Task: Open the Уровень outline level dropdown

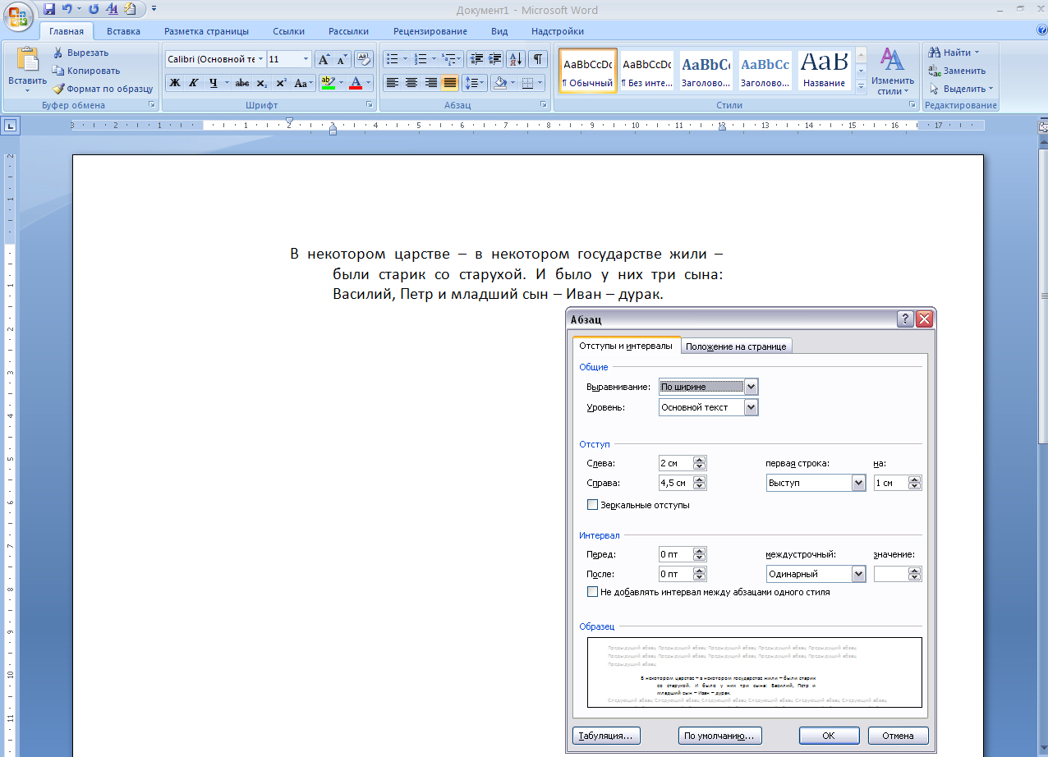Action: click(x=751, y=407)
